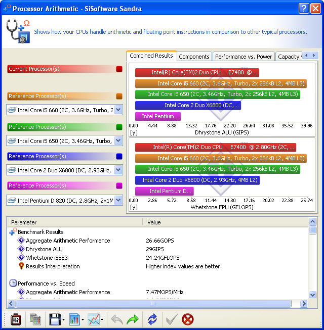This screenshot has height=330, width=324.
Task: Save results with the floppy disk icon
Action: [55, 319]
